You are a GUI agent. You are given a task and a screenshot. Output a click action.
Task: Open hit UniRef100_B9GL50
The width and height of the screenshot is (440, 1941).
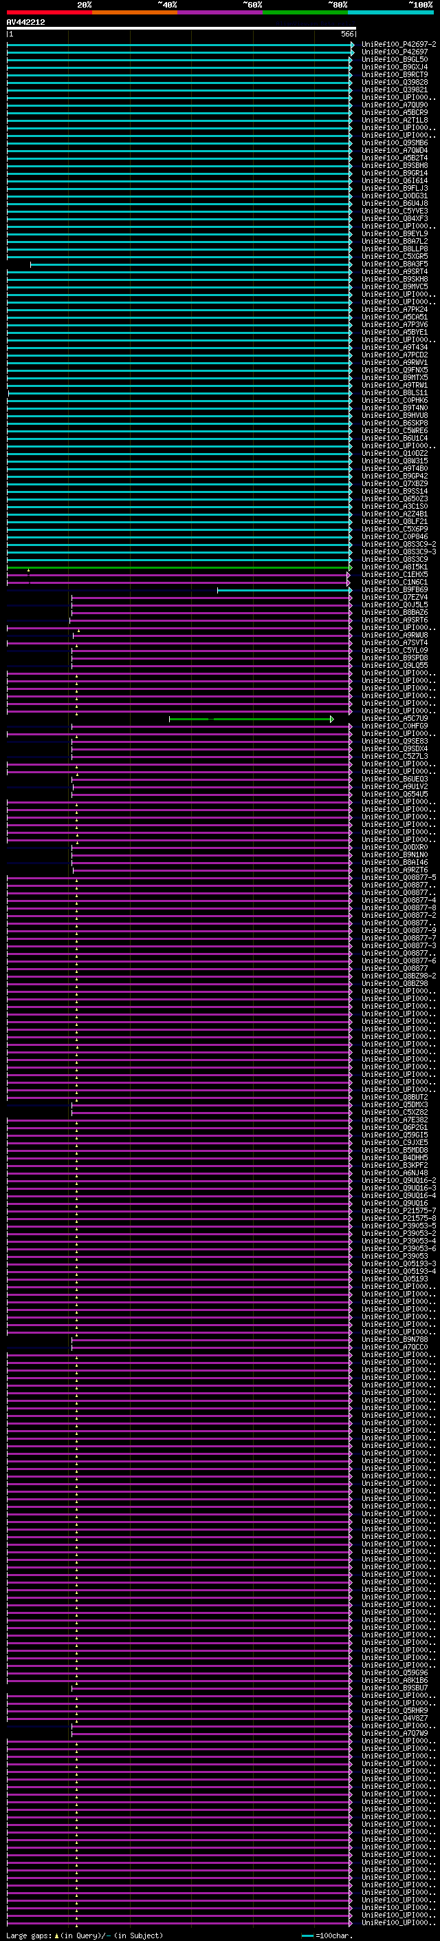coord(395,59)
